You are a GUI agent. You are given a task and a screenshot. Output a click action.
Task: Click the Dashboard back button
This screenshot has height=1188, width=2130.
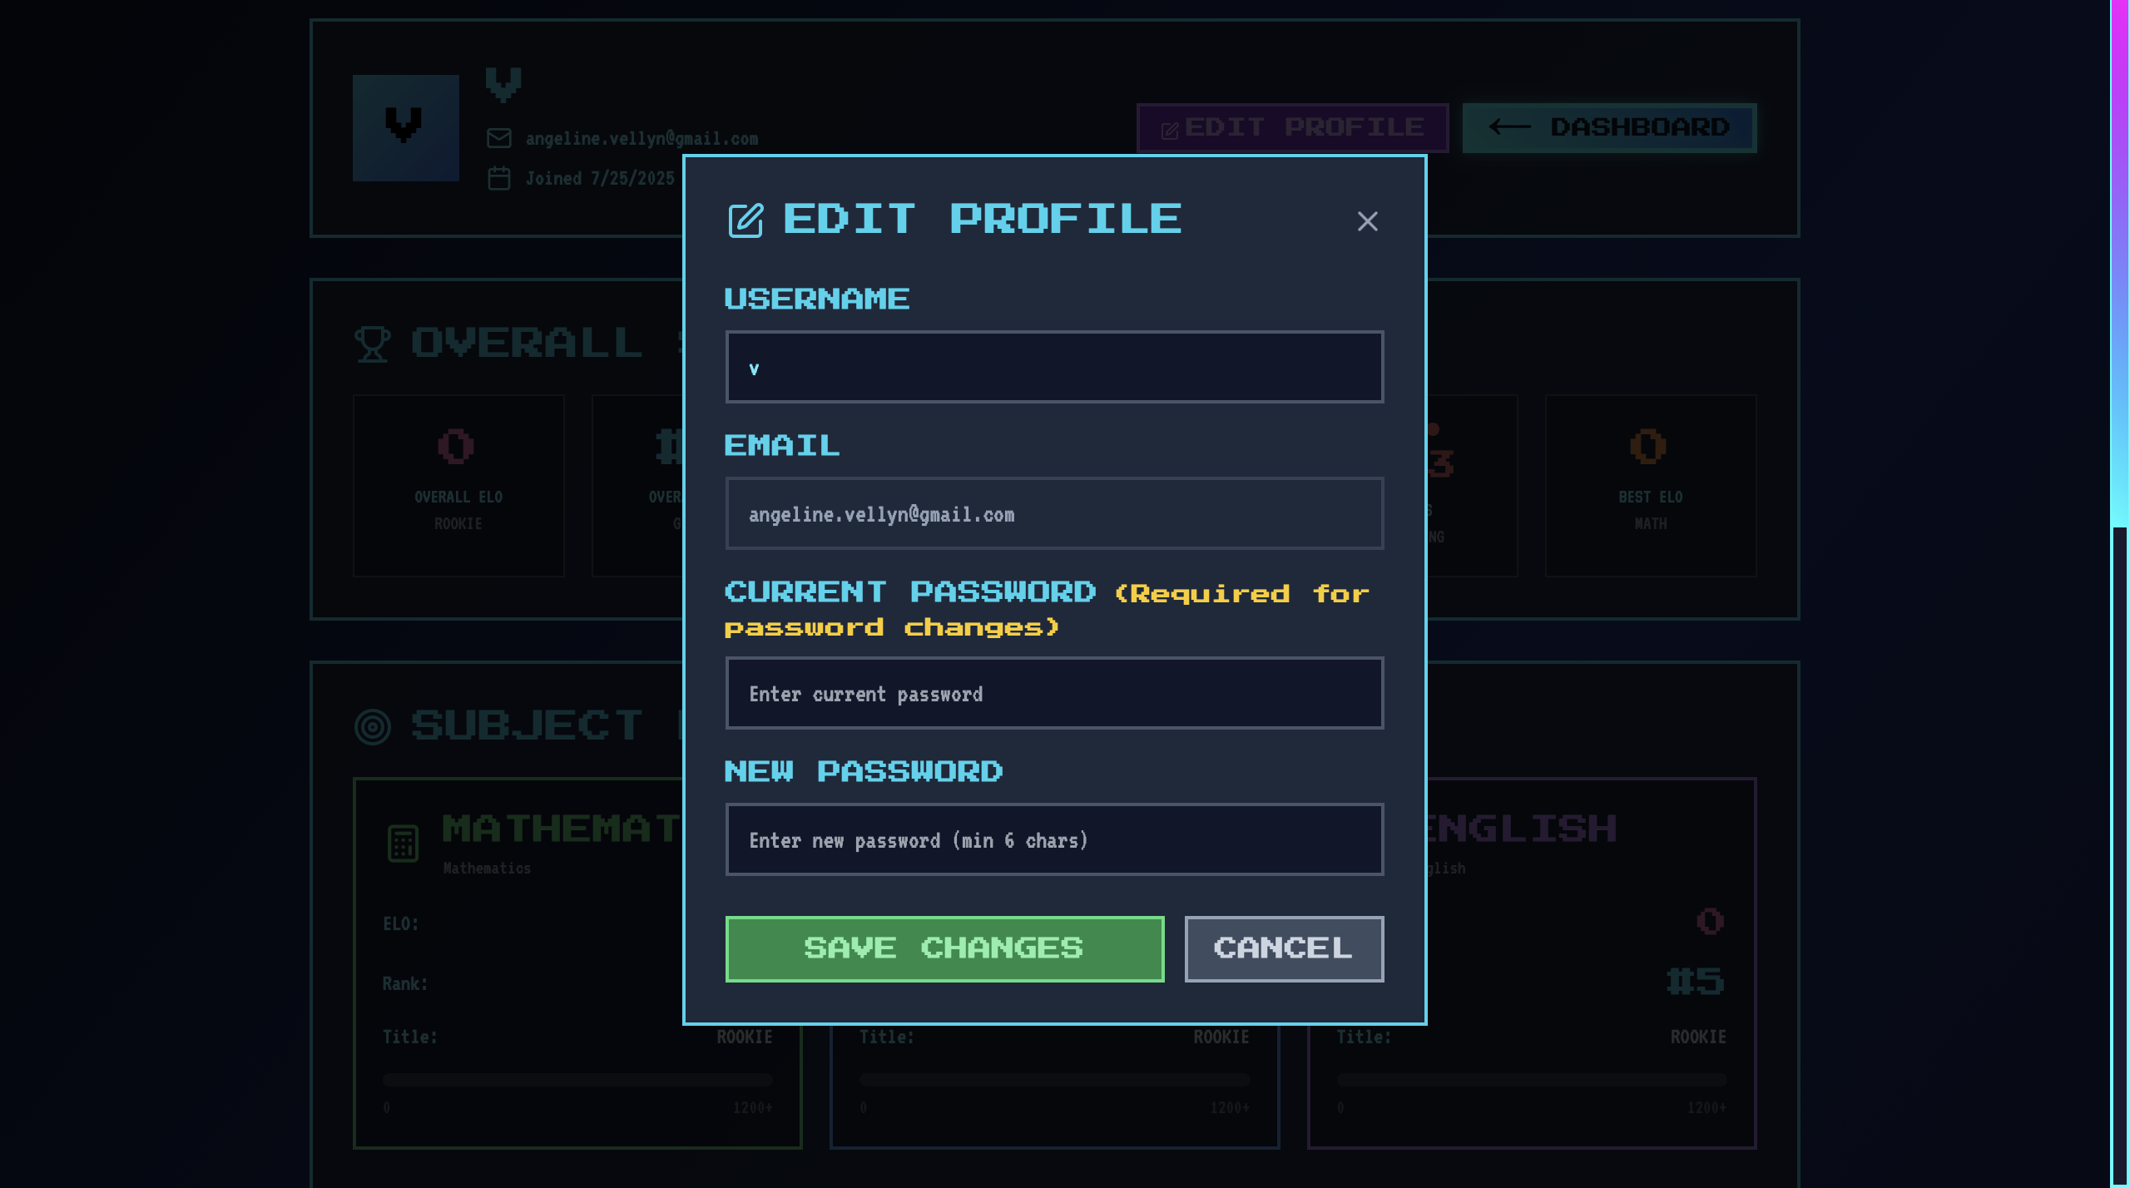[1609, 128]
